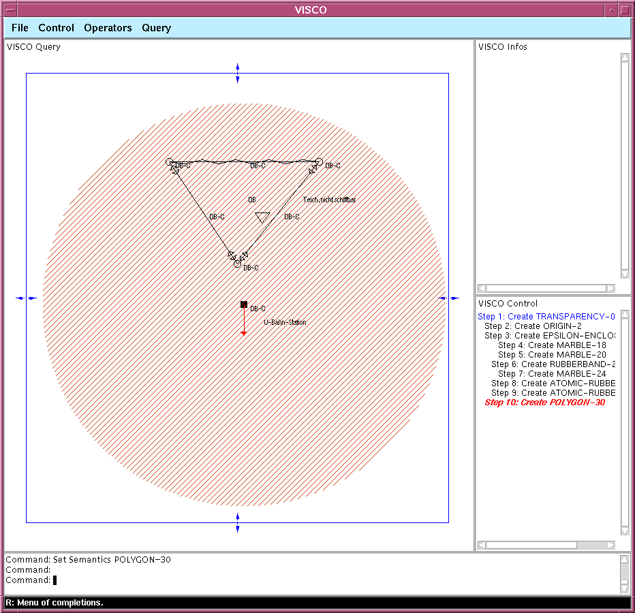Click scroll-left arrow in VISCO Control panel
This screenshot has height=613, width=635.
[x=482, y=546]
